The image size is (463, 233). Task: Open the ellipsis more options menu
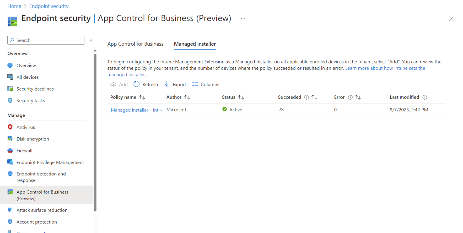pos(243,19)
